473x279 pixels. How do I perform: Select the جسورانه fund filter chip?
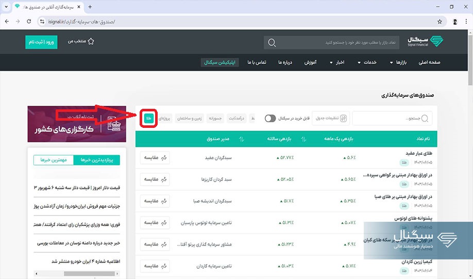tap(215, 119)
